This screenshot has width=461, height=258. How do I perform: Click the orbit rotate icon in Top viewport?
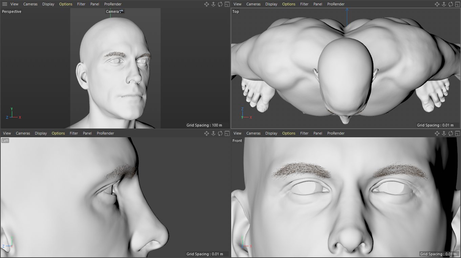451,4
